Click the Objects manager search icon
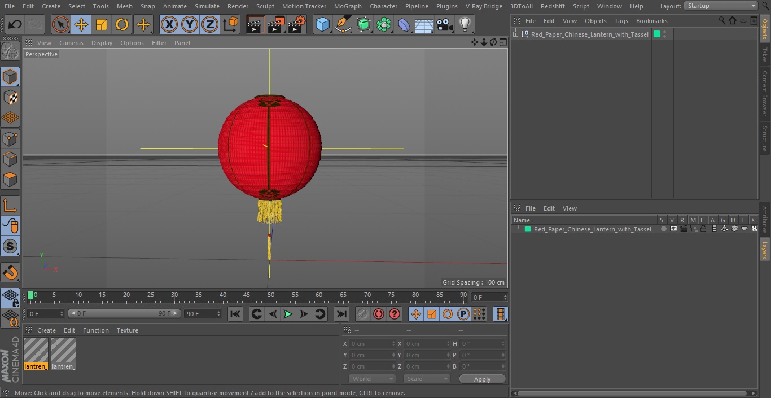Viewport: 771px width, 398px height. click(722, 20)
